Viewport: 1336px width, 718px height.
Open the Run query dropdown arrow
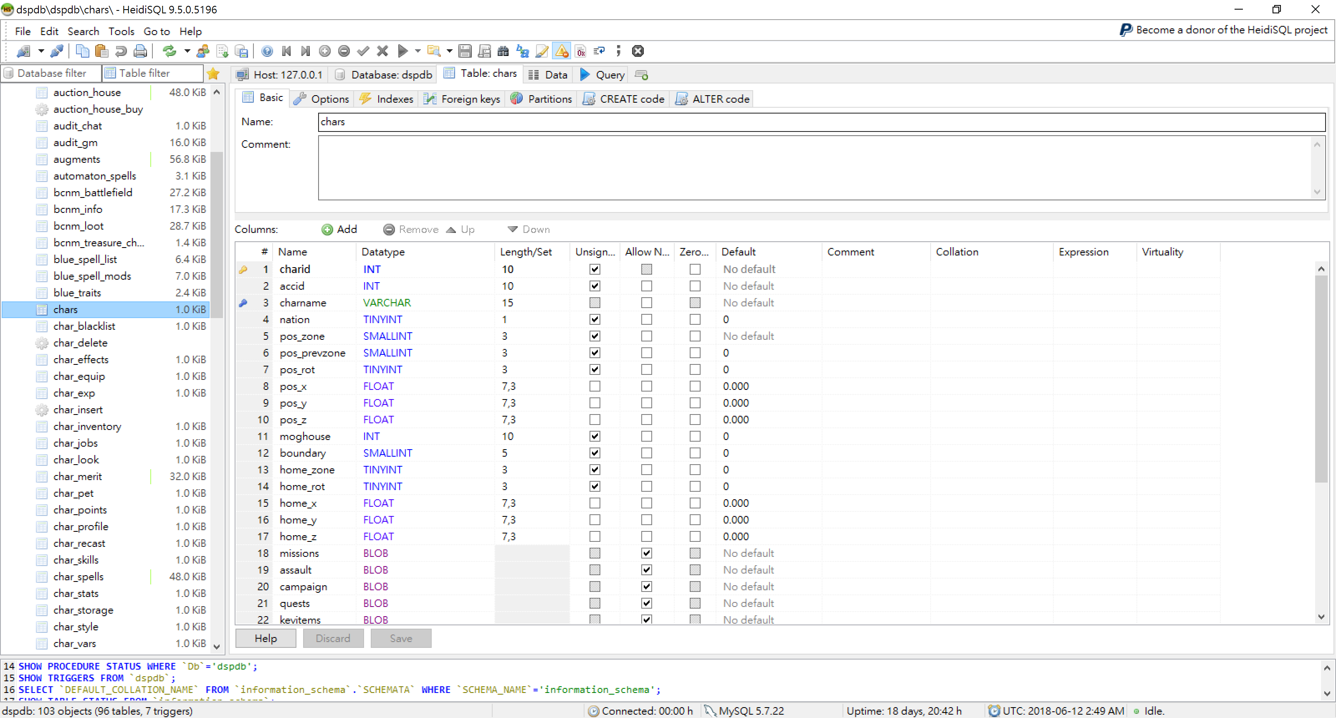coord(417,51)
